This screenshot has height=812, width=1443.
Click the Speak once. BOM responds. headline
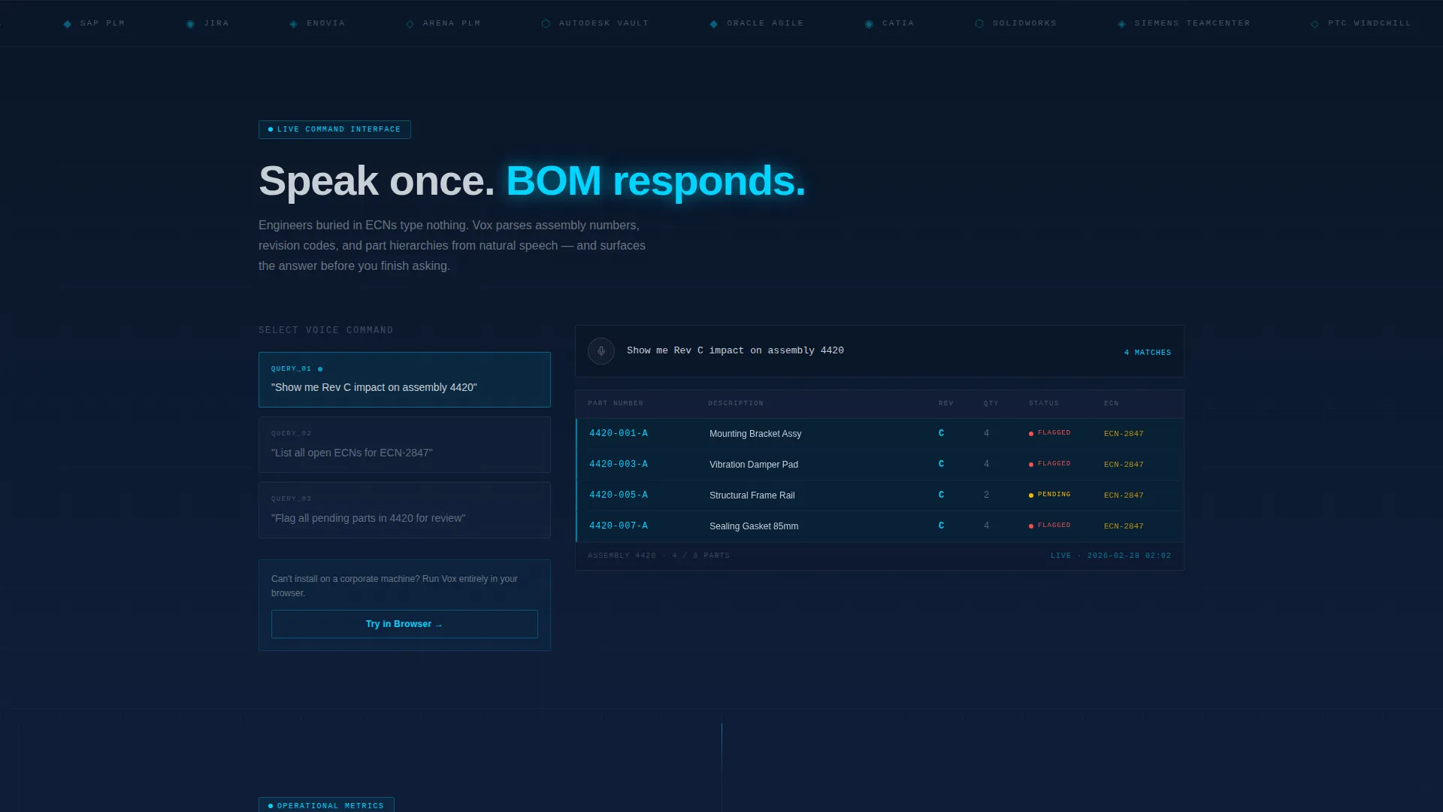pyautogui.click(x=532, y=181)
